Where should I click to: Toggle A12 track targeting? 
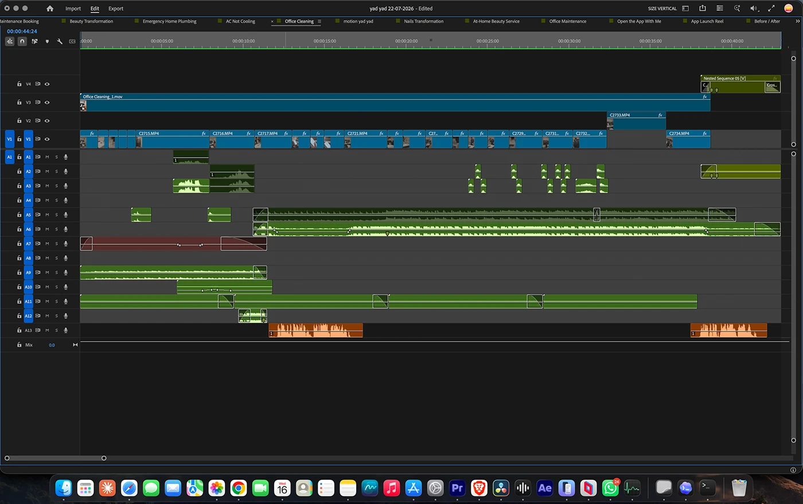tap(28, 316)
